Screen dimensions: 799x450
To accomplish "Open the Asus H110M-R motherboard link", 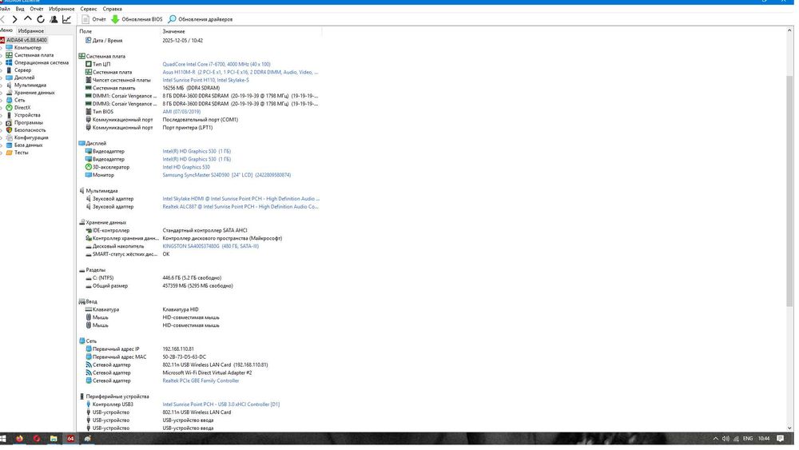I will tap(240, 73).
